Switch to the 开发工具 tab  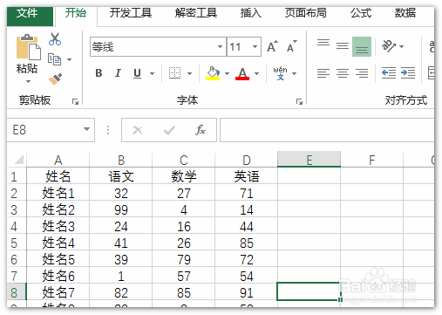[131, 13]
